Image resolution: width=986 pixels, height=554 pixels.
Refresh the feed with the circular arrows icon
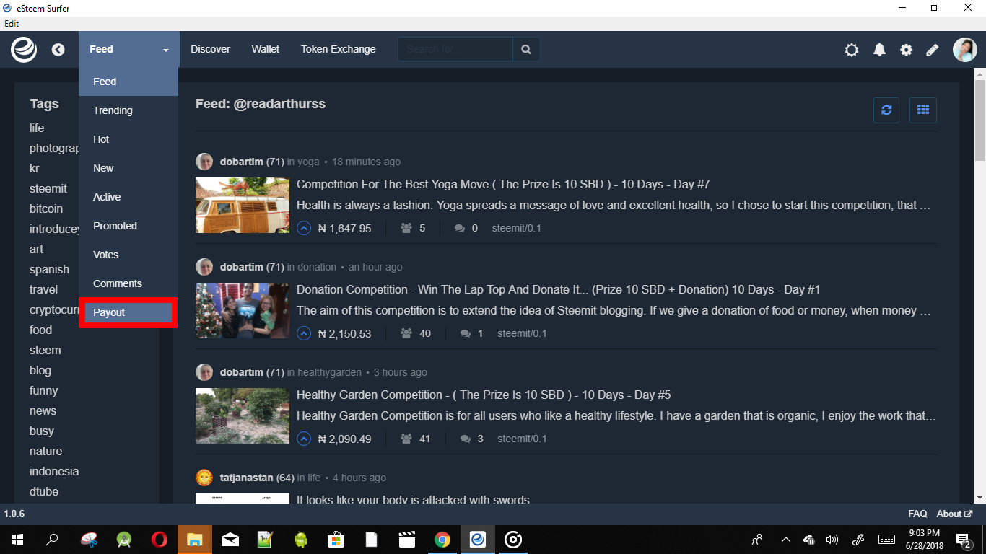coord(886,110)
